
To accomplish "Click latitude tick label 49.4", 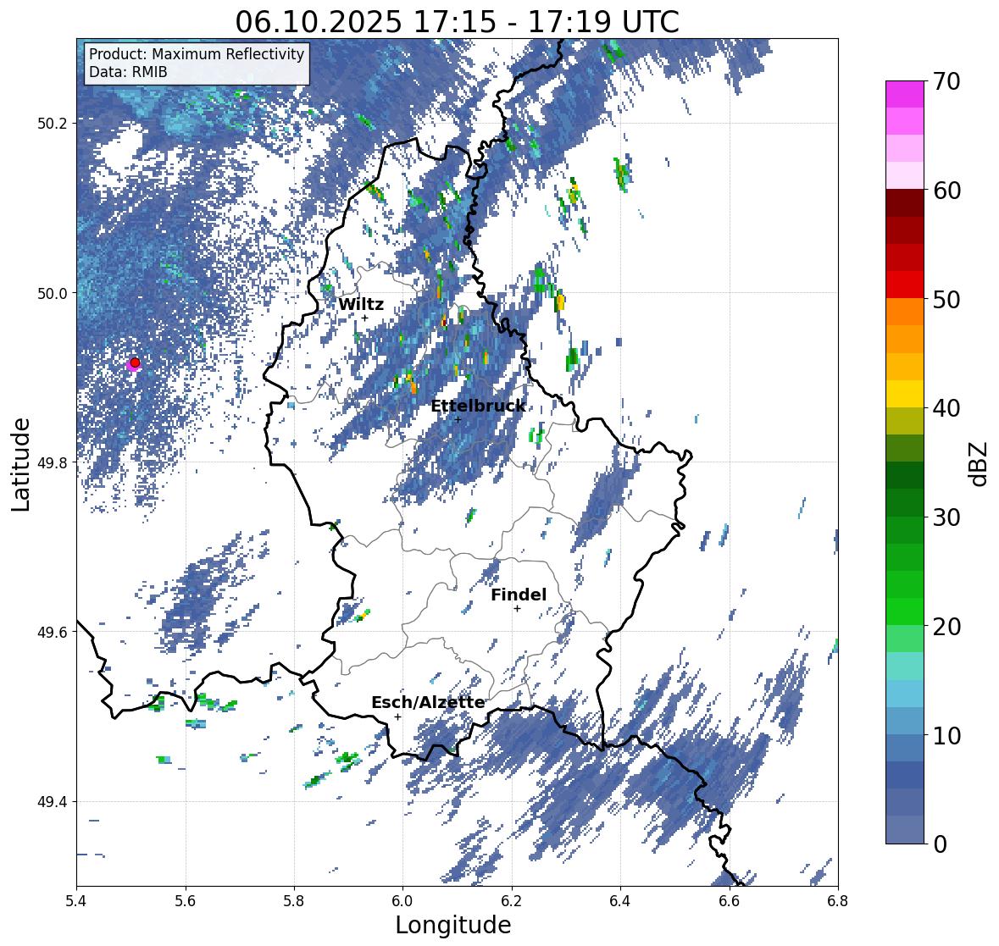I will (x=54, y=802).
